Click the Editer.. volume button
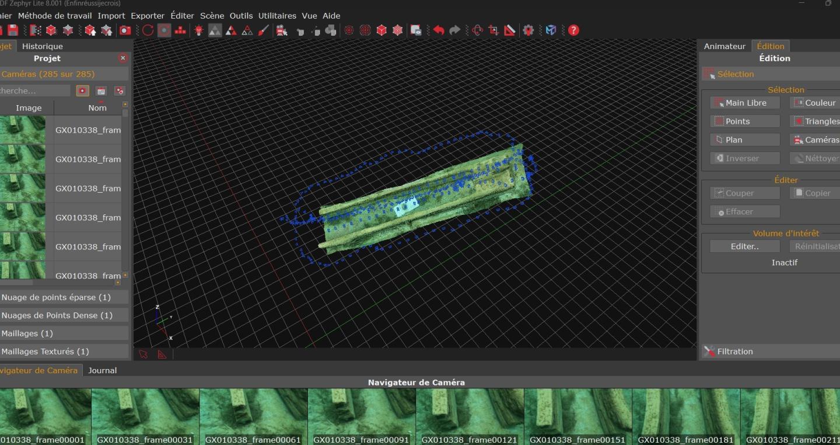 [x=745, y=246]
